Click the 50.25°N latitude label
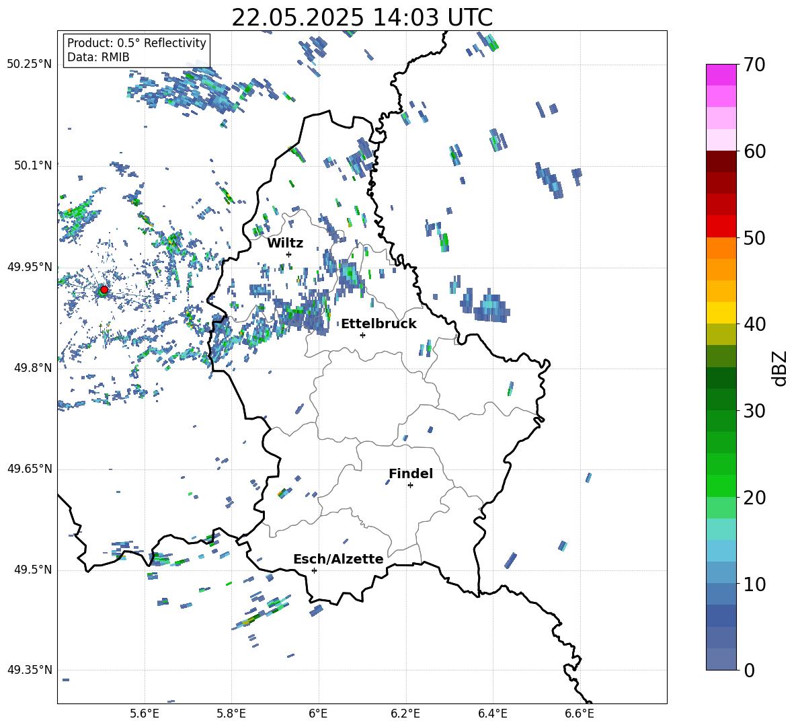This screenshot has height=727, width=796. point(30,65)
